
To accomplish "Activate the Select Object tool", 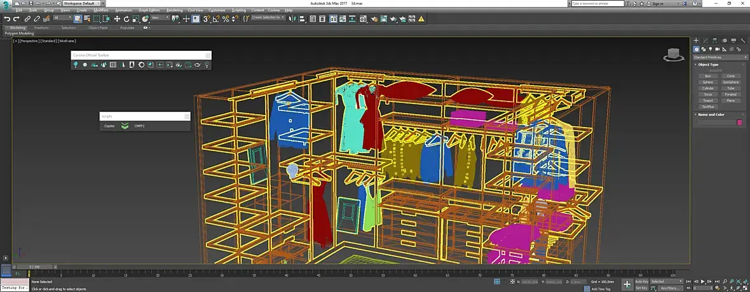I will [x=78, y=18].
